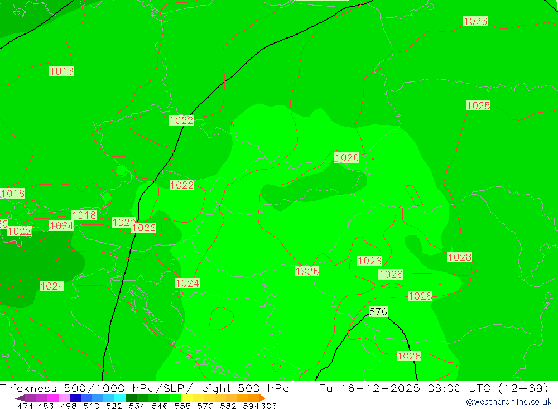Open the weatheronline.co.uk copyright link
This screenshot has height=409, width=558.
click(508, 402)
